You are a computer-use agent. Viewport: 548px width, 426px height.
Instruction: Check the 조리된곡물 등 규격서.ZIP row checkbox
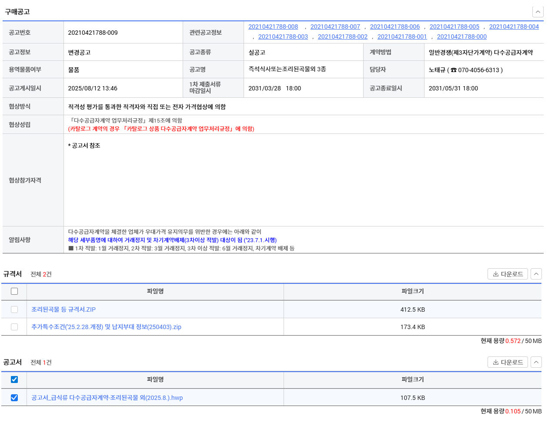(x=14, y=310)
